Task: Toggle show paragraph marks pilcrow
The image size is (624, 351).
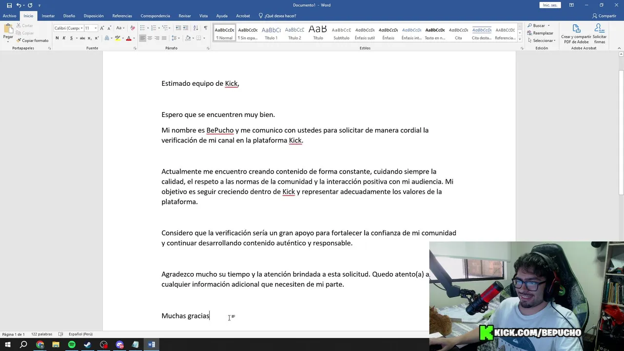Action: tap(206, 28)
